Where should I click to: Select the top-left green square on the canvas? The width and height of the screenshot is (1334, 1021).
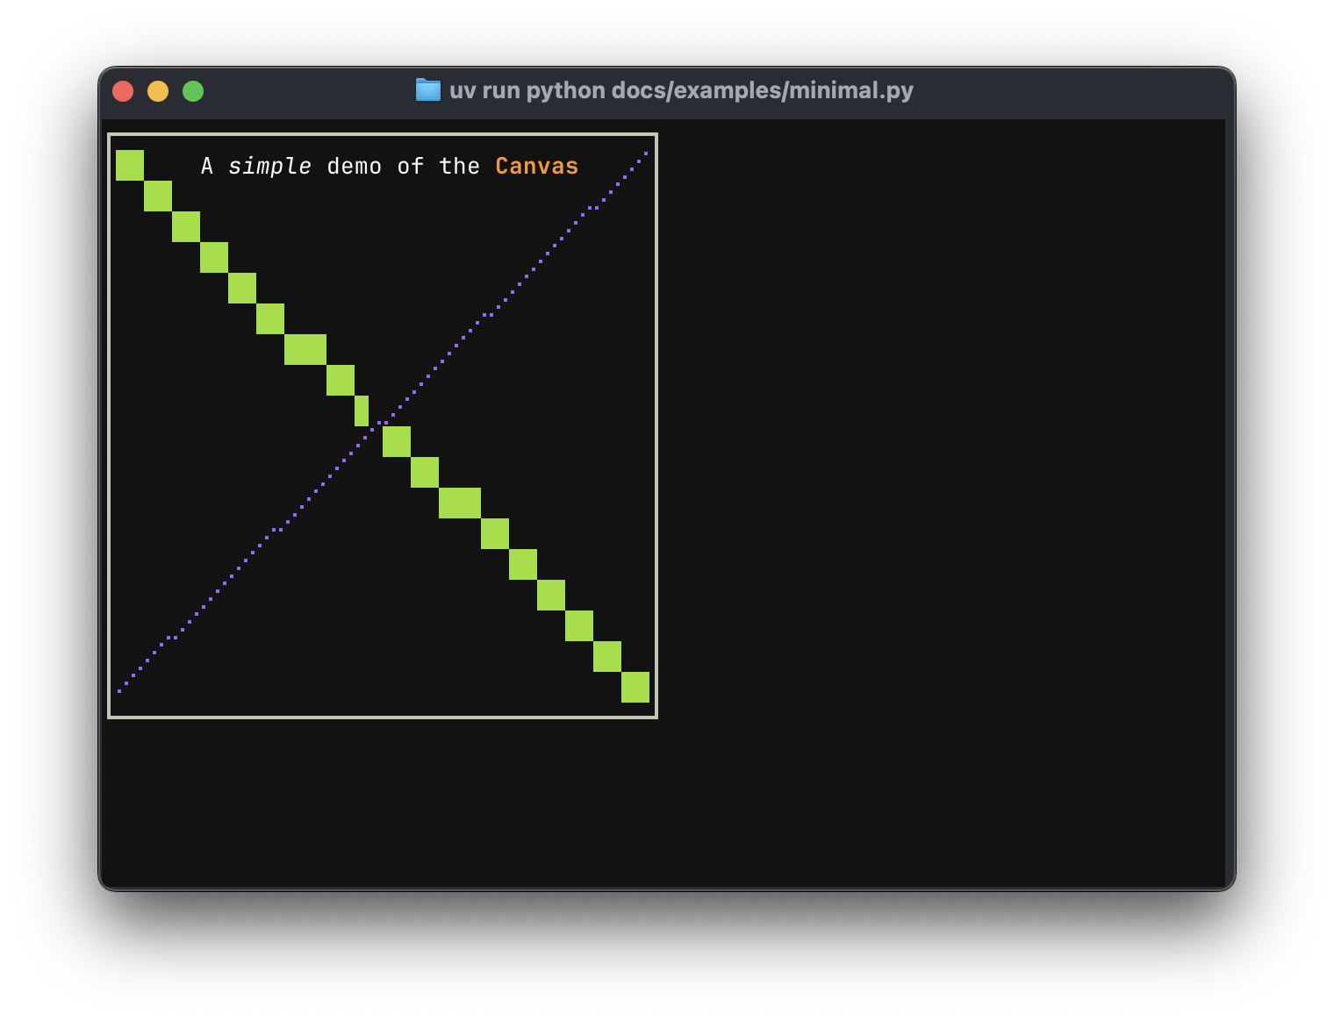coord(130,166)
